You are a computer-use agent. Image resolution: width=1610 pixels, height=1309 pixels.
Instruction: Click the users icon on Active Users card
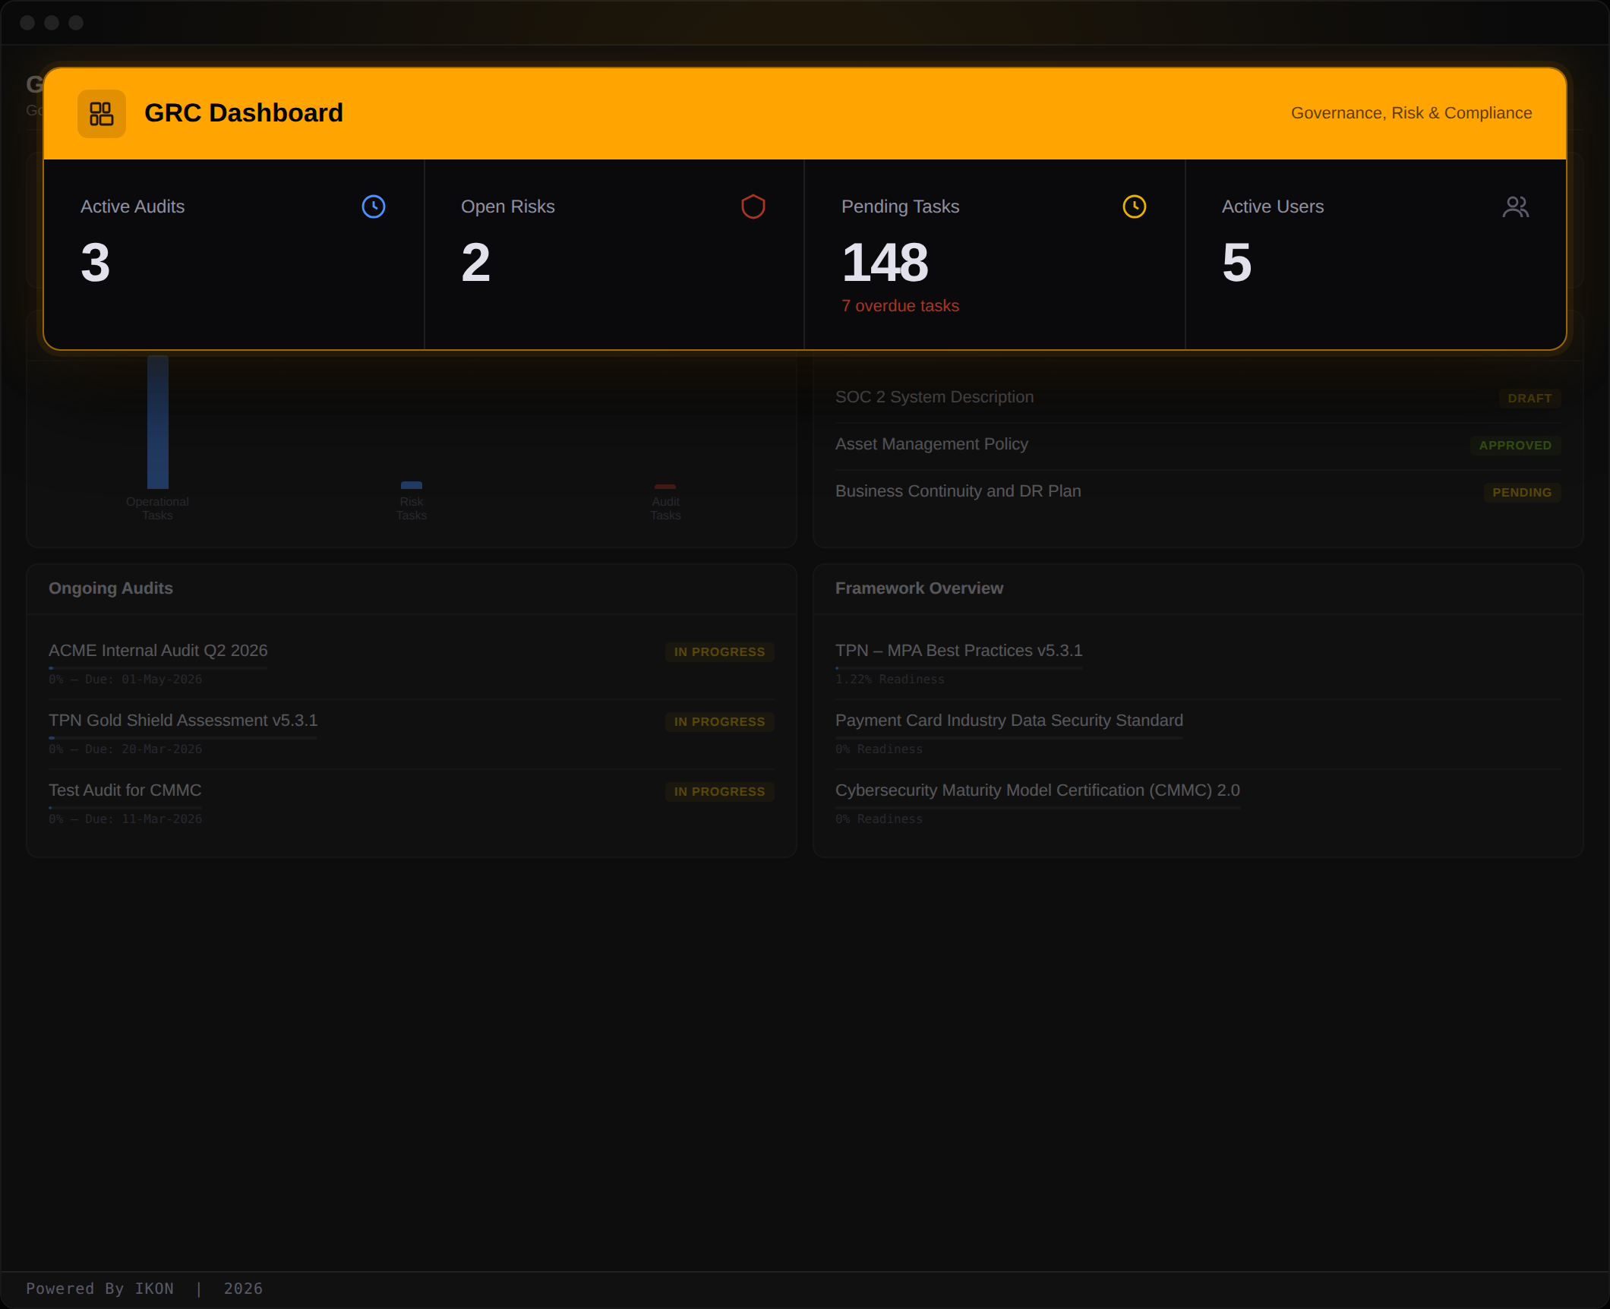tap(1515, 206)
